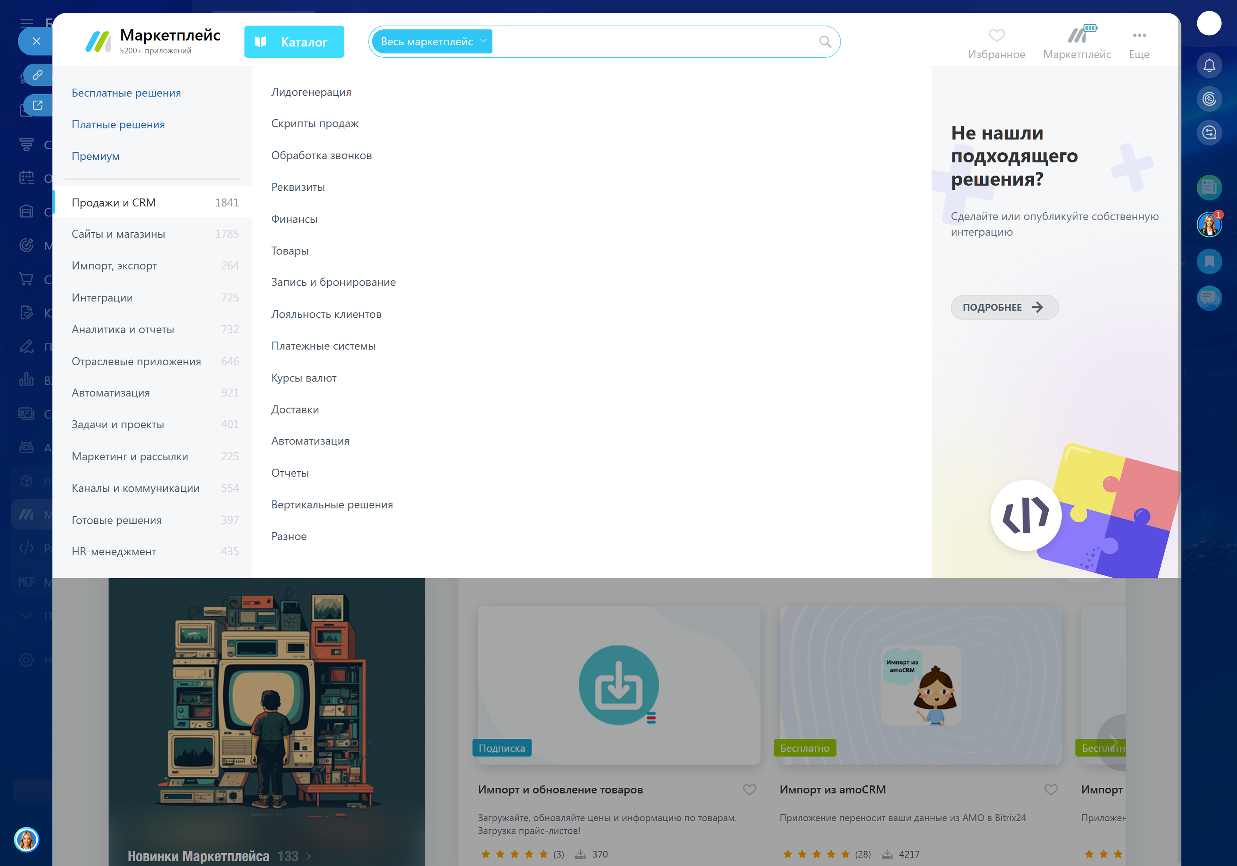The height and width of the screenshot is (866, 1237).
Task: Select 'Сайты и магазины' category
Action: [x=119, y=234]
